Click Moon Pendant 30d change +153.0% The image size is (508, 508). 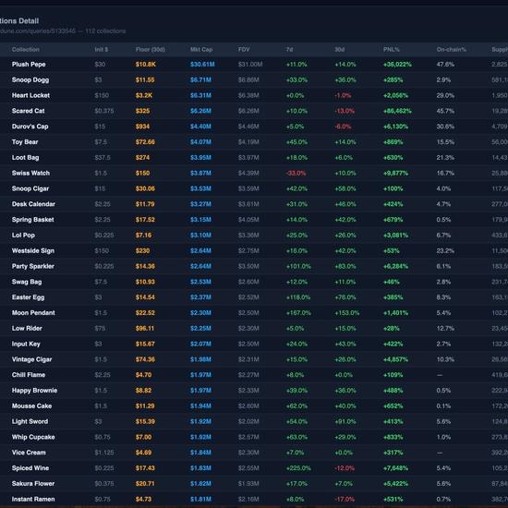click(347, 313)
